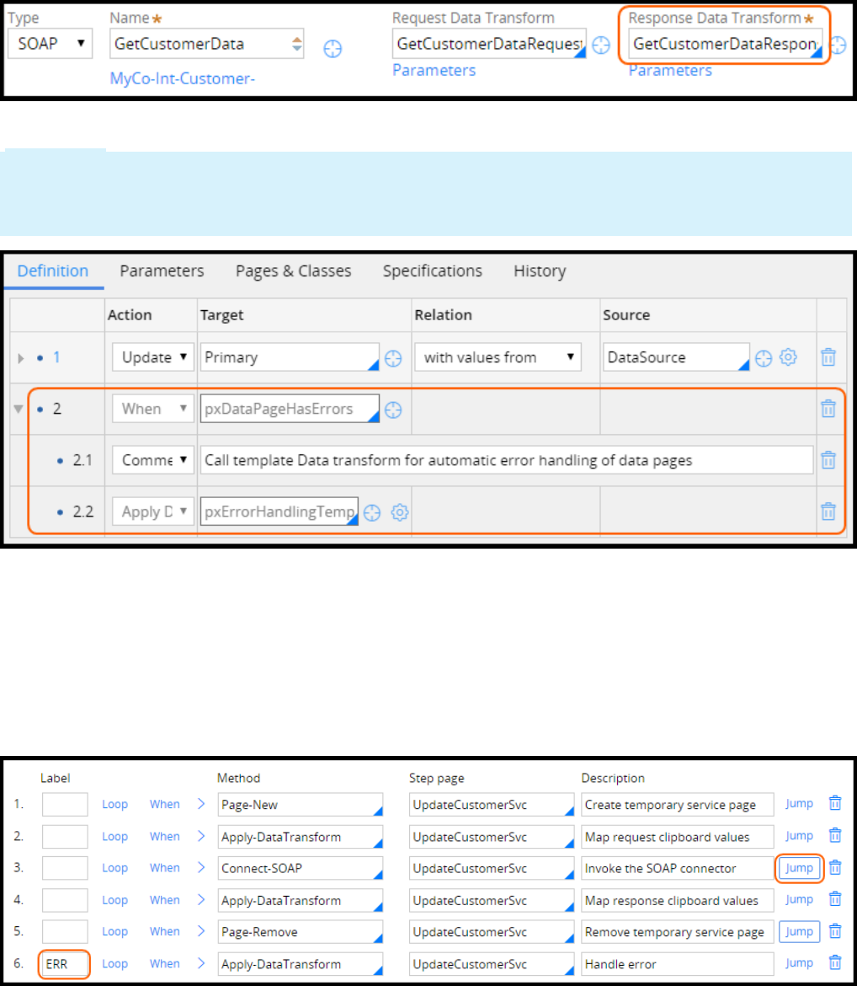Open the Update action dropdown in step 1
Image resolution: width=857 pixels, height=986 pixels.
coord(152,357)
